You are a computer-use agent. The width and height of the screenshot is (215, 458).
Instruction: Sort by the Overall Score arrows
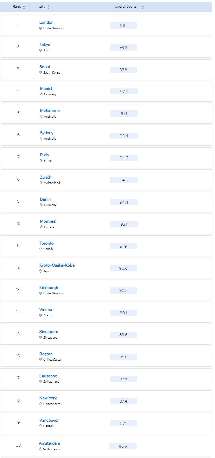(x=143, y=7)
